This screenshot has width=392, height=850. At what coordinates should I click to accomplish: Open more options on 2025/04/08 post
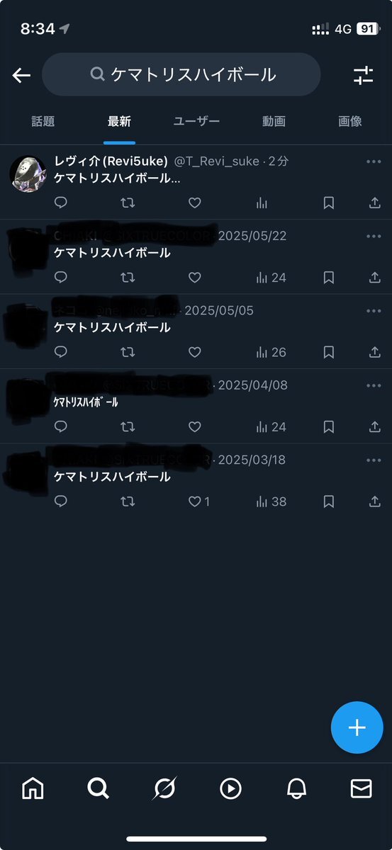click(374, 385)
